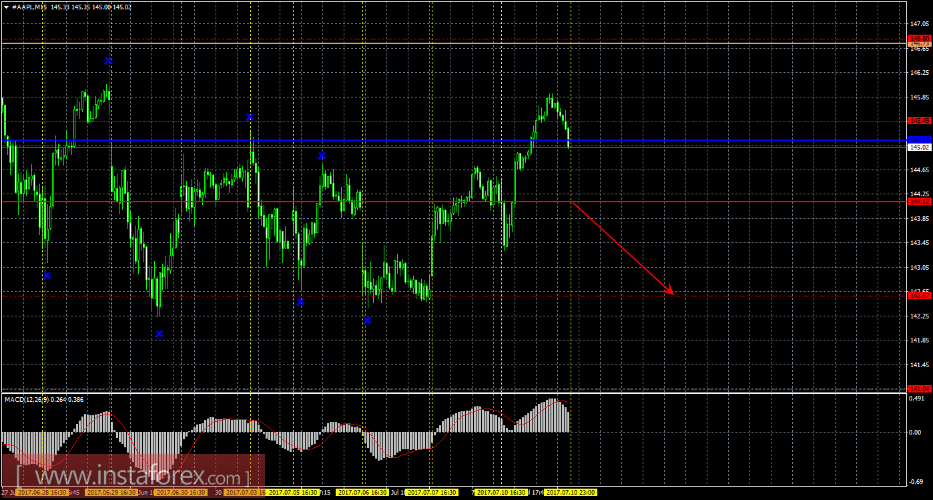Click the white 145.02 current price tag
The image size is (933, 500).
[919, 147]
